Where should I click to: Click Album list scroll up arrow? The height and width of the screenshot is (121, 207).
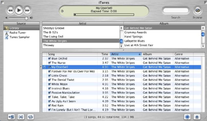coord(203,28)
